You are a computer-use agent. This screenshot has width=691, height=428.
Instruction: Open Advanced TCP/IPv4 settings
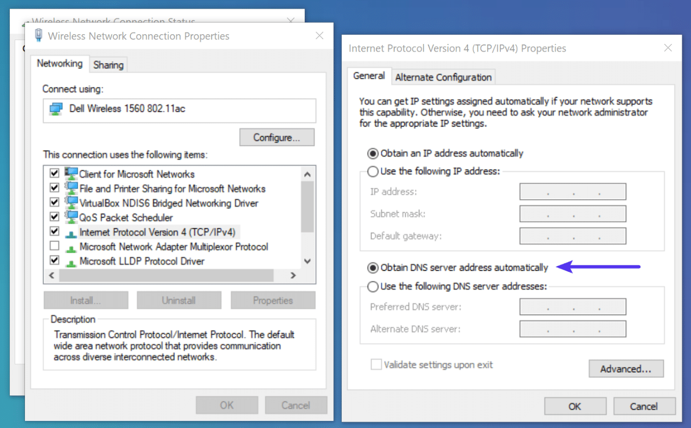pyautogui.click(x=626, y=369)
